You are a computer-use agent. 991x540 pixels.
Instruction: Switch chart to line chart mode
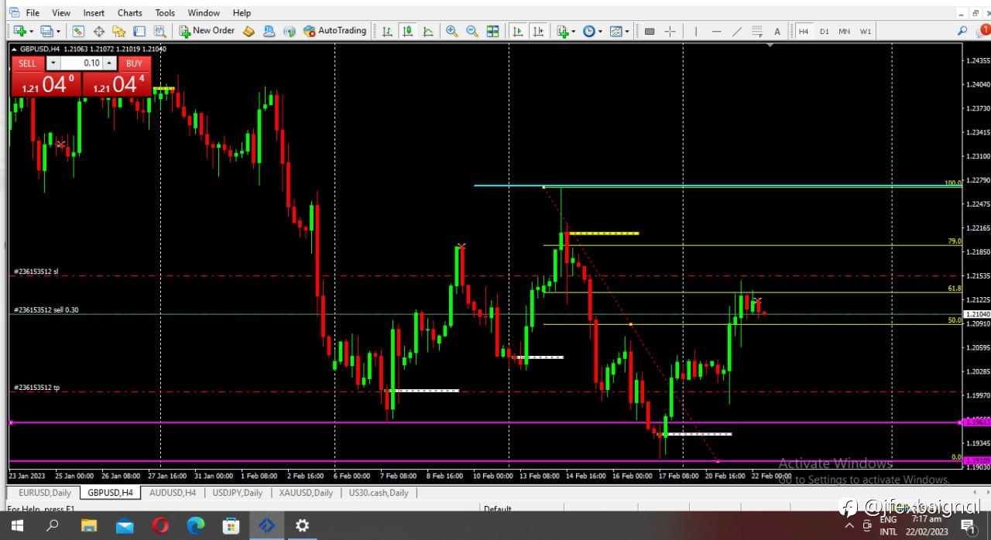point(427,31)
